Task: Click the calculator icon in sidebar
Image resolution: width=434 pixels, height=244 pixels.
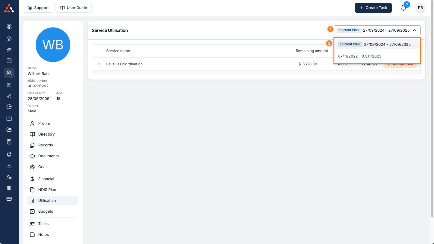Action: click(x=9, y=142)
